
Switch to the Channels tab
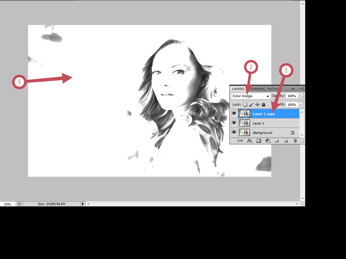pos(257,89)
